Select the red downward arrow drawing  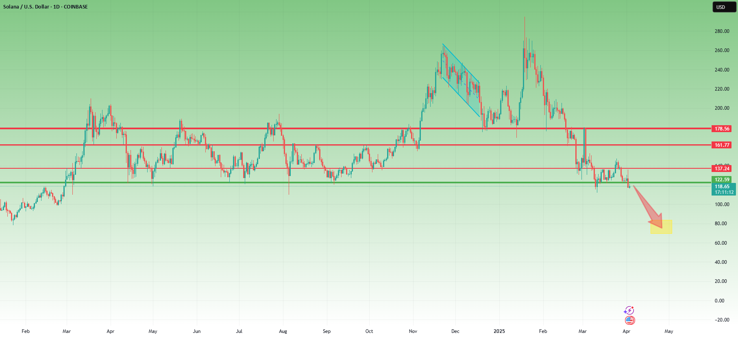[x=648, y=207]
